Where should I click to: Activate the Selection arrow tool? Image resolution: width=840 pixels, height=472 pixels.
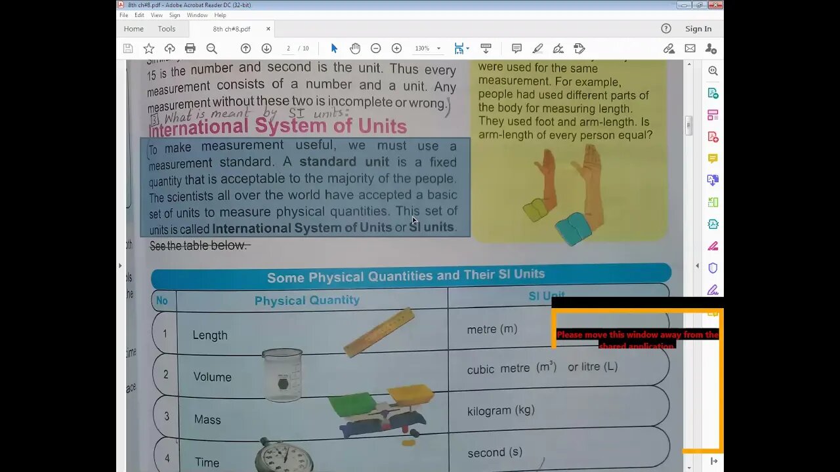coord(334,49)
